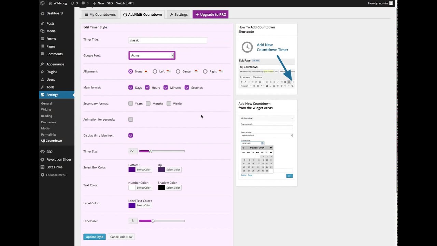
Task: Click the Update Style button
Action: point(95,237)
